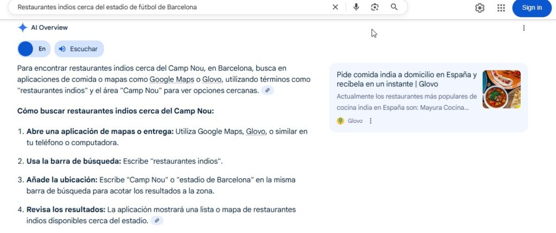556x233 pixels.
Task: Click the Glovo source logo icon
Action: 340,121
